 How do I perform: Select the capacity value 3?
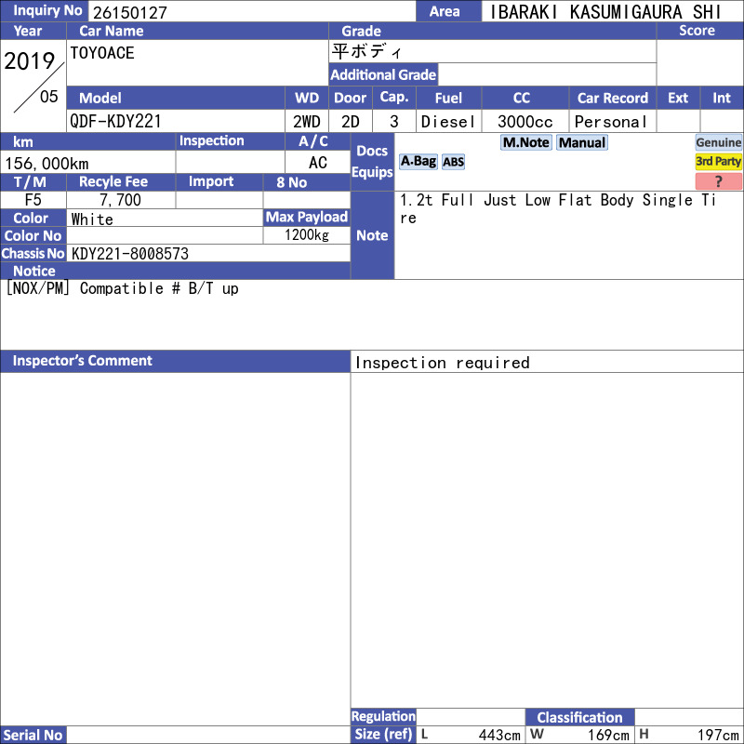pos(393,122)
